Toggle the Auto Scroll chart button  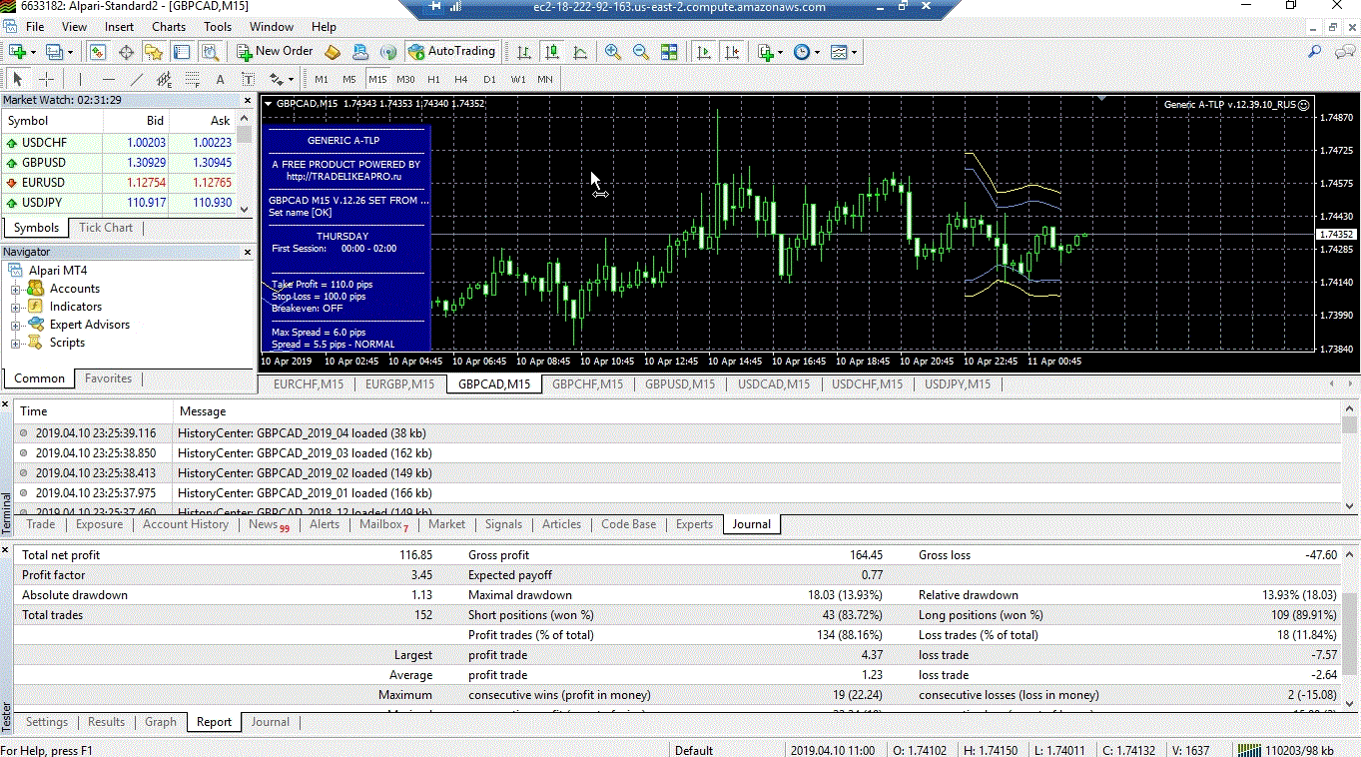(703, 52)
